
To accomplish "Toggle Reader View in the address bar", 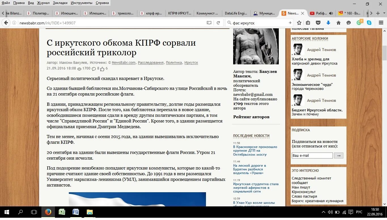I will coord(209,22).
